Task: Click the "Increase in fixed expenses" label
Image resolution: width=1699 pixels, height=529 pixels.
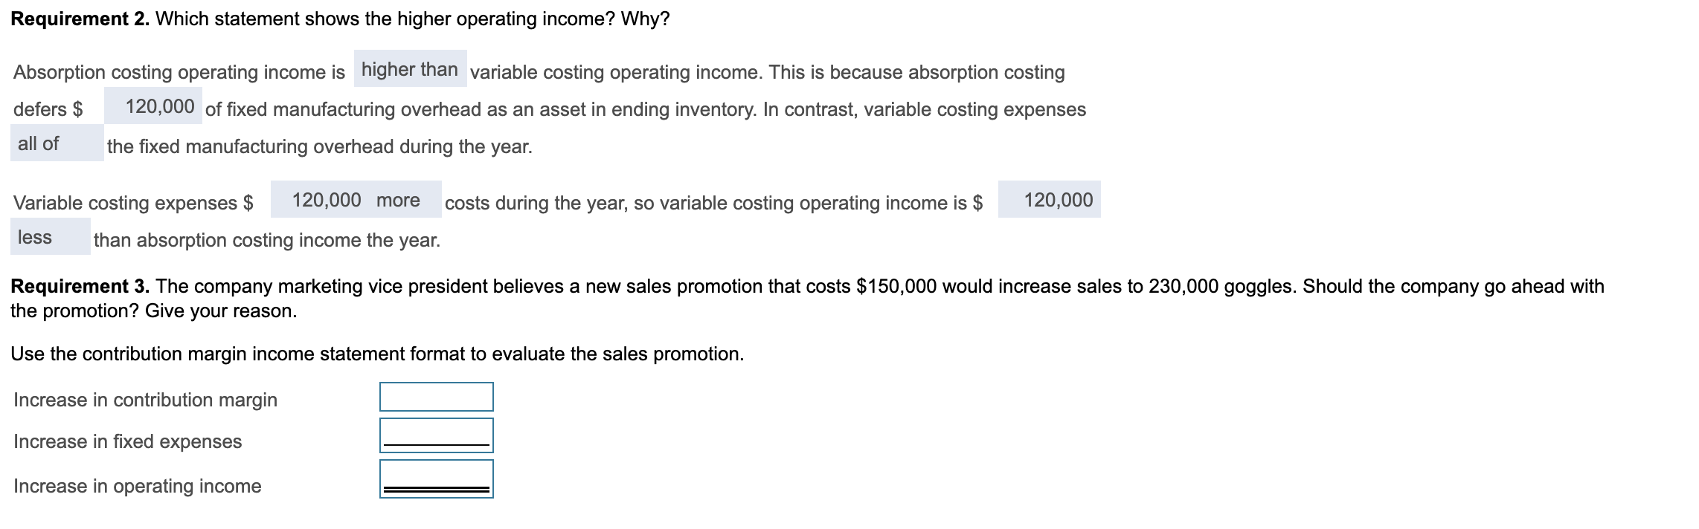Action: pyautogui.click(x=128, y=441)
